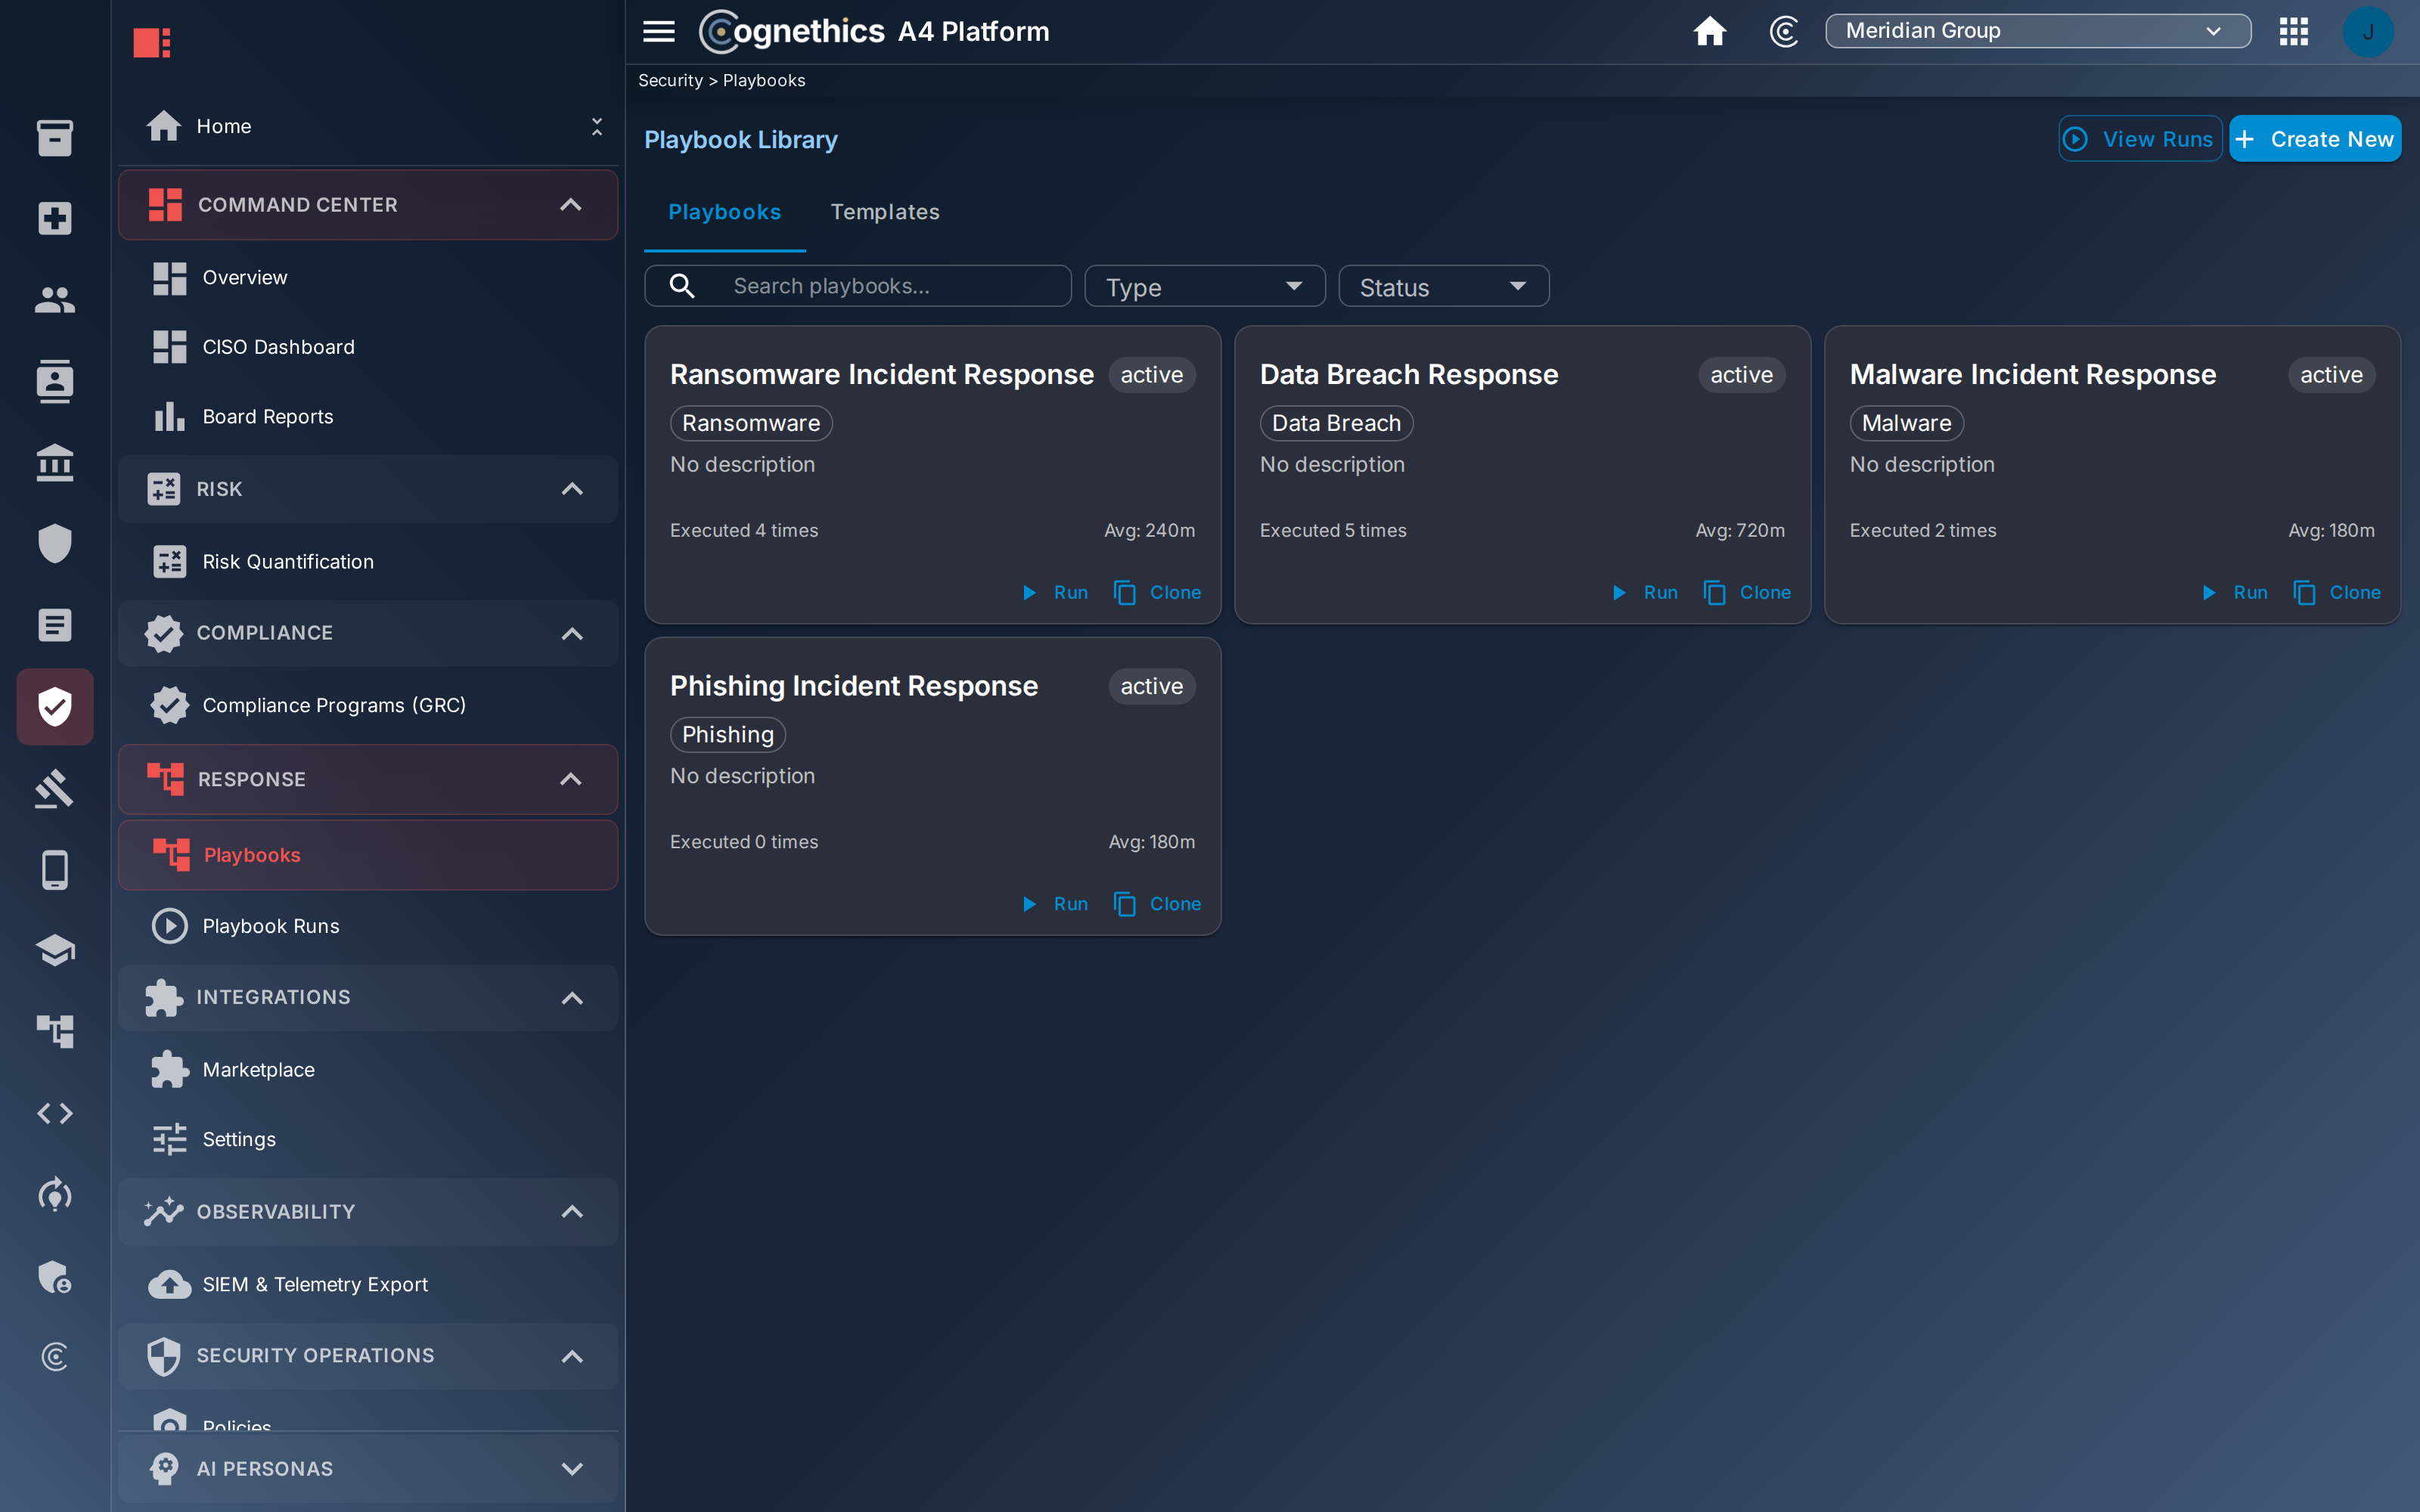Click the View Runs button
The height and width of the screenshot is (1512, 2420).
2140,139
